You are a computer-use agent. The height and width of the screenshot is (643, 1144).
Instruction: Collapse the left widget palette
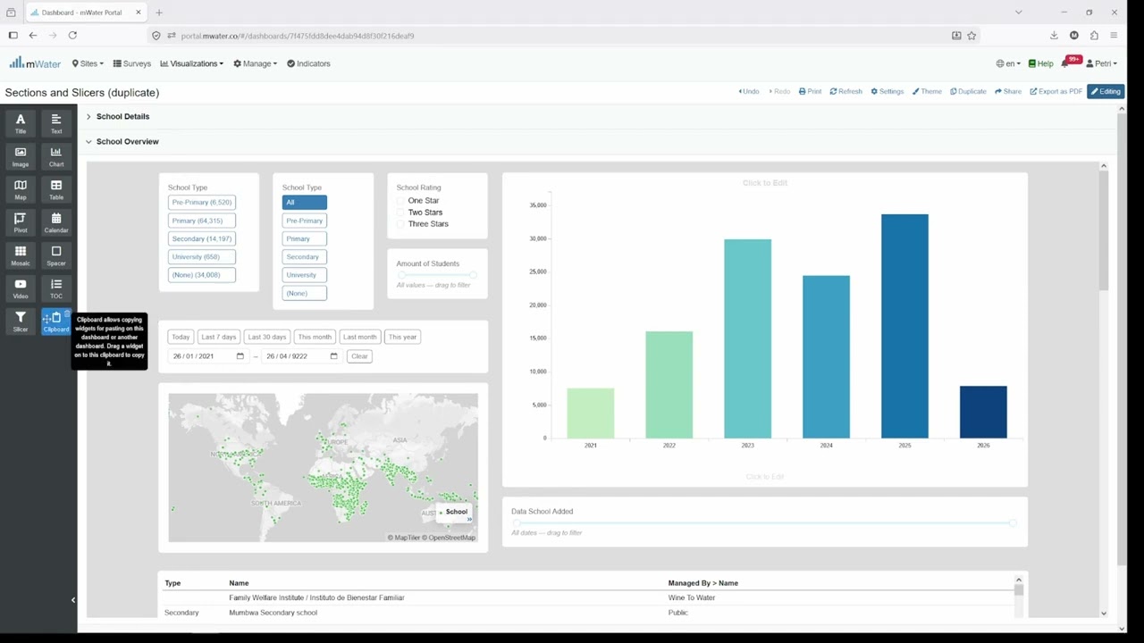click(73, 600)
